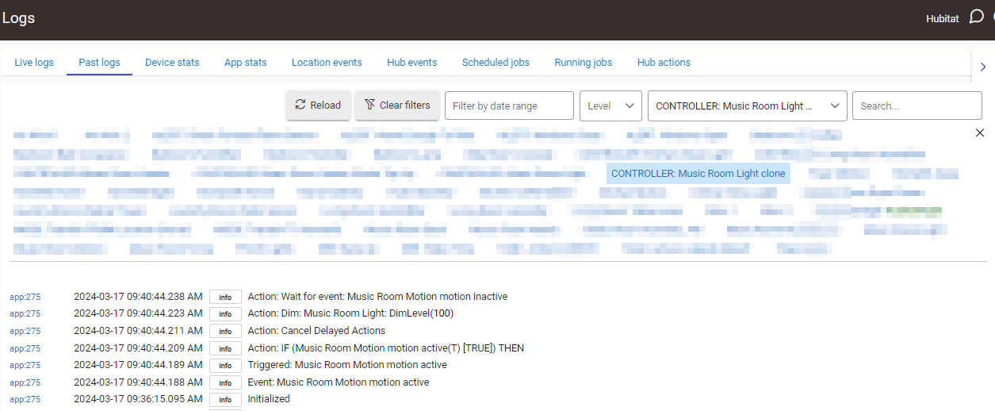Image resolution: width=995 pixels, height=411 pixels.
Task: Expand the CONTROLLER: Music Room Light dropdown
Action: (747, 106)
